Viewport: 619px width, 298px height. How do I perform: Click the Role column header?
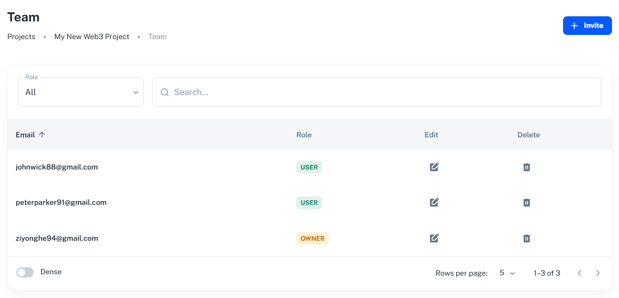point(304,135)
